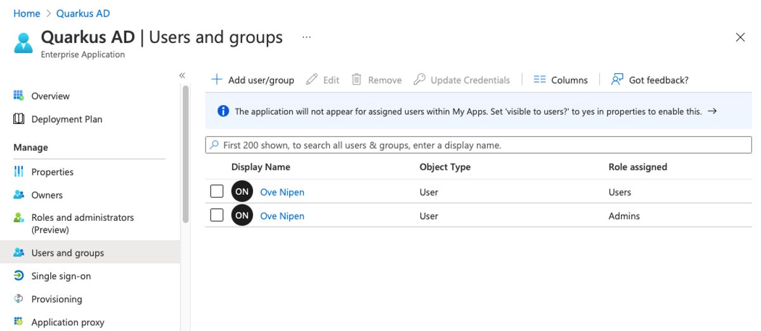This screenshot has height=331, width=761.
Task: Click the plus icon of Add user/group
Action: (x=217, y=79)
